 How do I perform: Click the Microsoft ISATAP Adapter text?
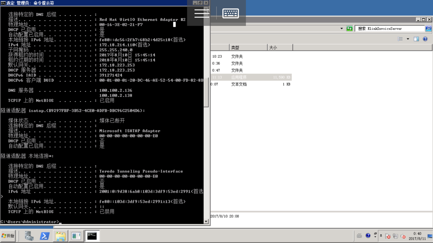[x=130, y=131]
